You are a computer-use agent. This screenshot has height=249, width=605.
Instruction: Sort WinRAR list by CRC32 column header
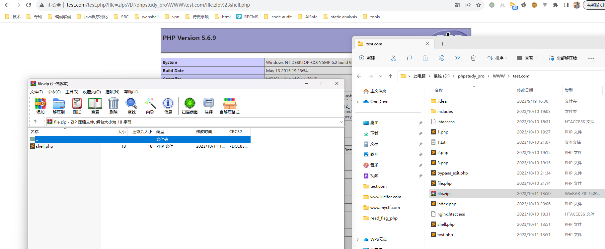click(x=239, y=131)
